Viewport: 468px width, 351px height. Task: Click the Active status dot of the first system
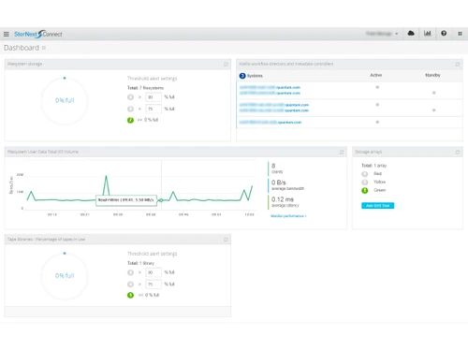[377, 87]
